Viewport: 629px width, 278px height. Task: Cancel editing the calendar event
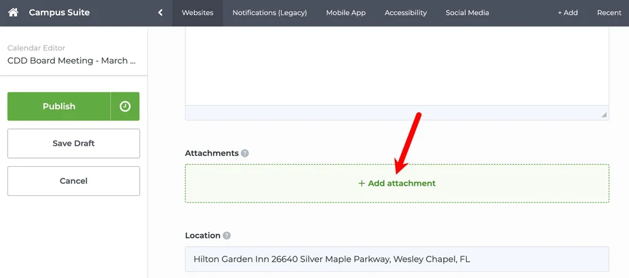pos(73,181)
